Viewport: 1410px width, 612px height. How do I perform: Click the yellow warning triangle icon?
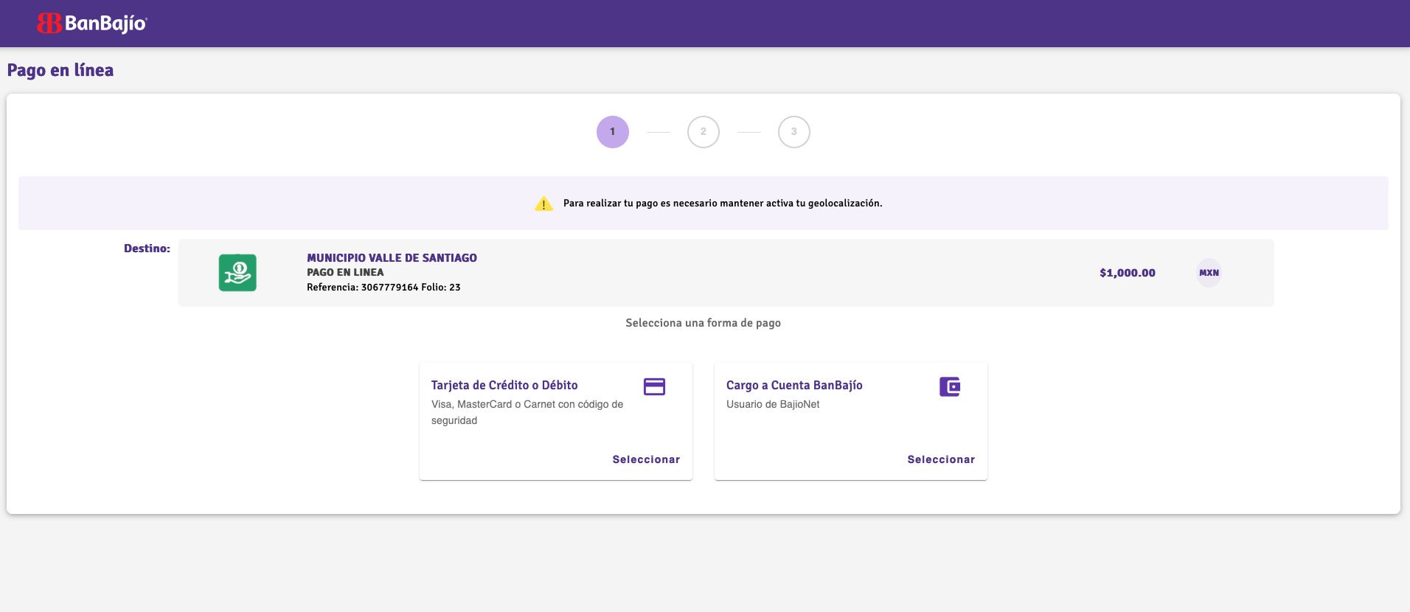pos(543,204)
